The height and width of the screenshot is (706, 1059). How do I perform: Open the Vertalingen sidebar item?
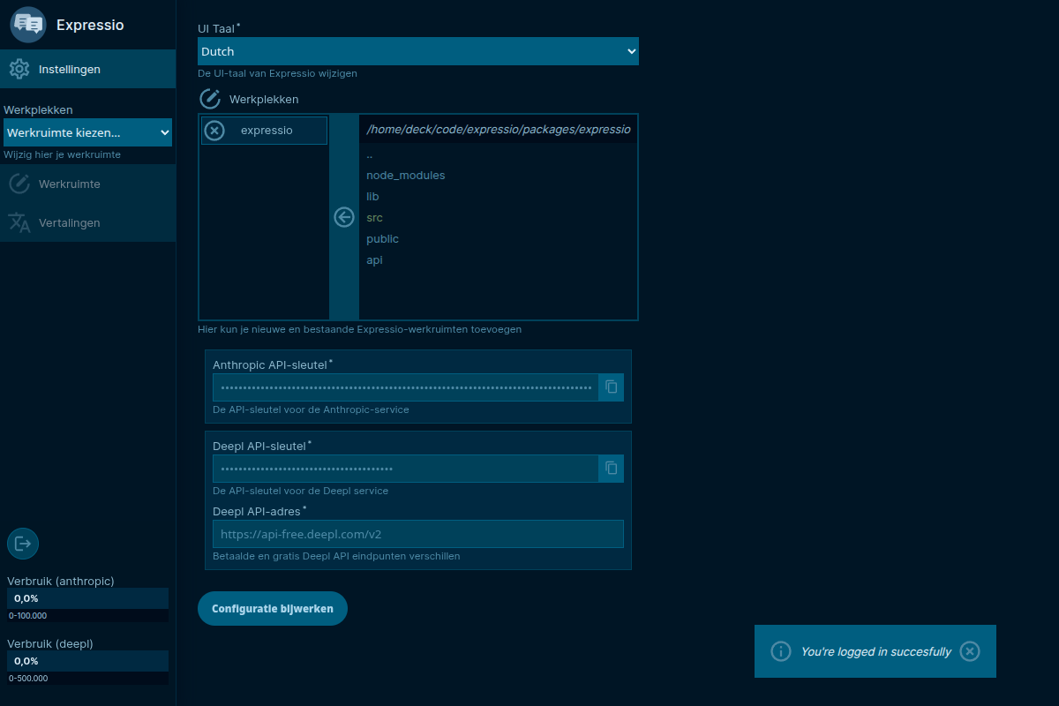(88, 222)
